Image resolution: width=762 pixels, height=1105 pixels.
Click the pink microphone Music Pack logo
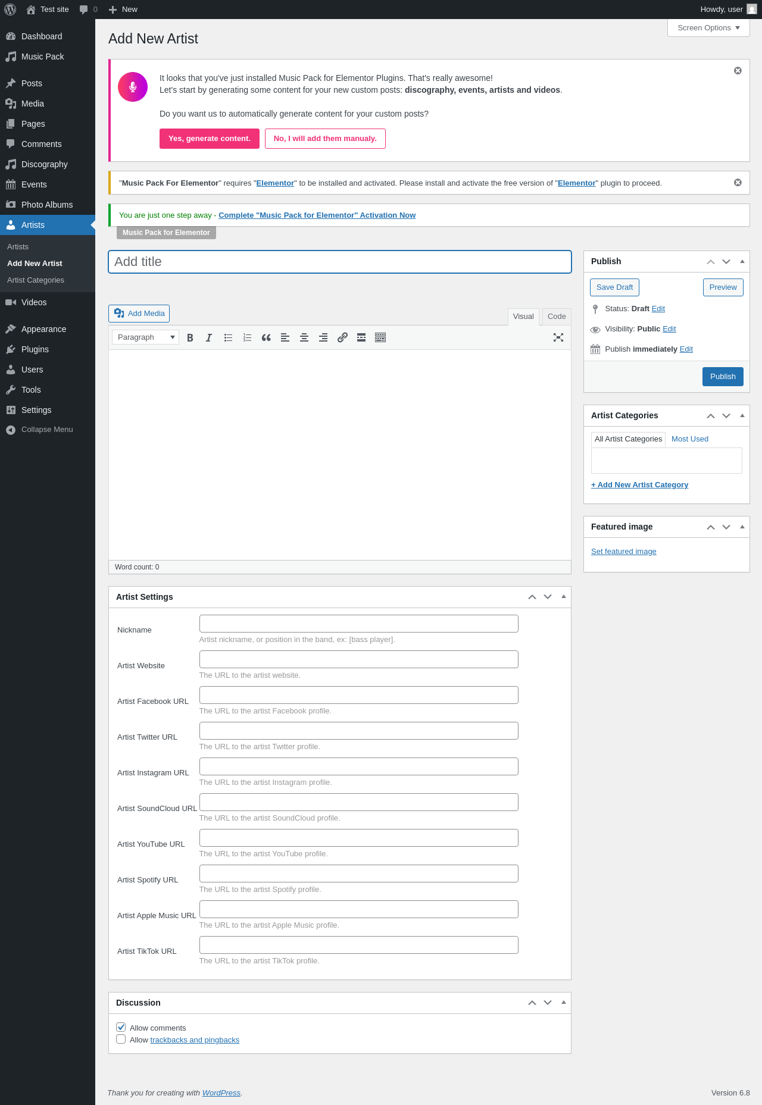133,87
